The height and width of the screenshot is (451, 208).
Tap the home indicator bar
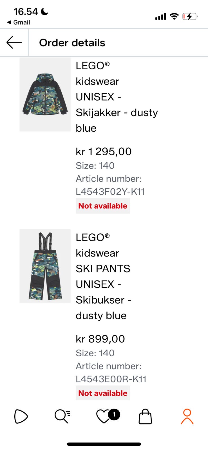[x=104, y=444]
